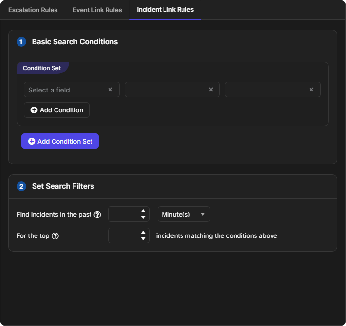Open the Minute(s) time unit dropdown
346x326 pixels.
coord(184,214)
